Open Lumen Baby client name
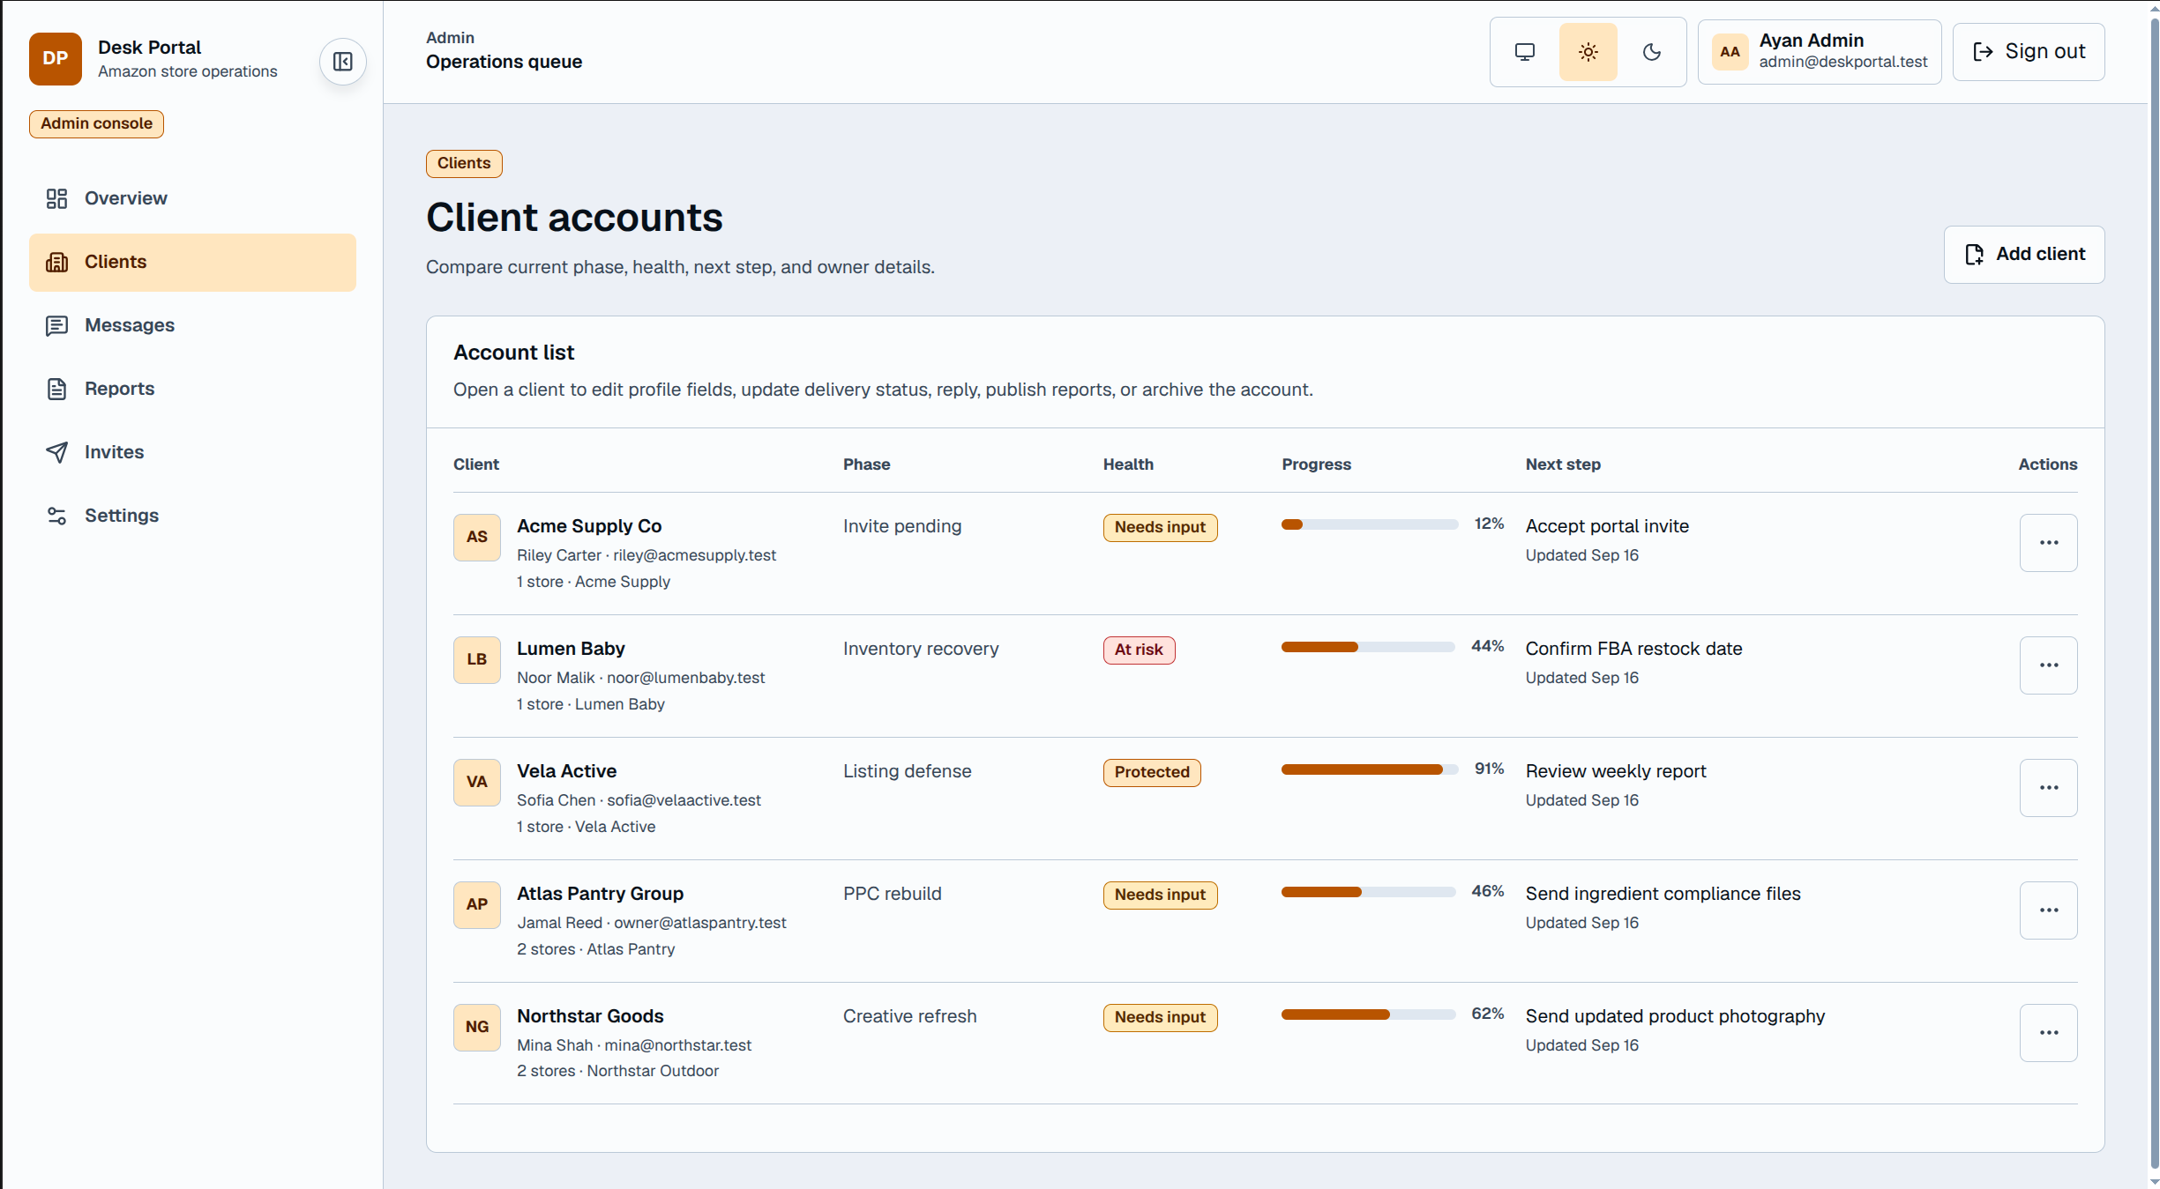The width and height of the screenshot is (2160, 1189). pos(571,649)
